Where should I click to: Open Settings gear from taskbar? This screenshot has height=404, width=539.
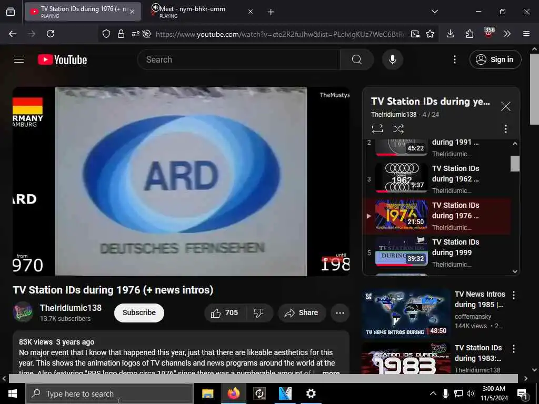click(x=311, y=393)
